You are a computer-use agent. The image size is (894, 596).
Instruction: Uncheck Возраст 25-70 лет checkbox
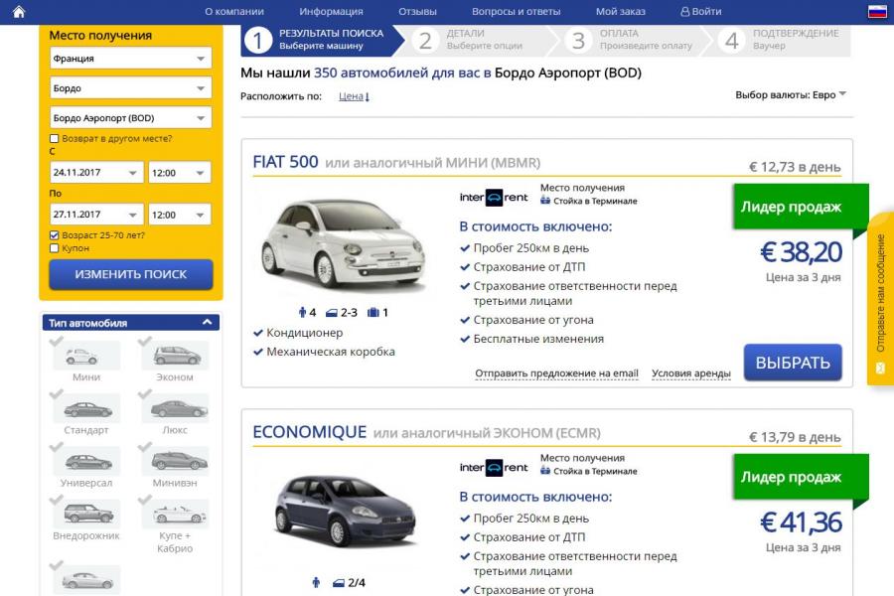(55, 235)
